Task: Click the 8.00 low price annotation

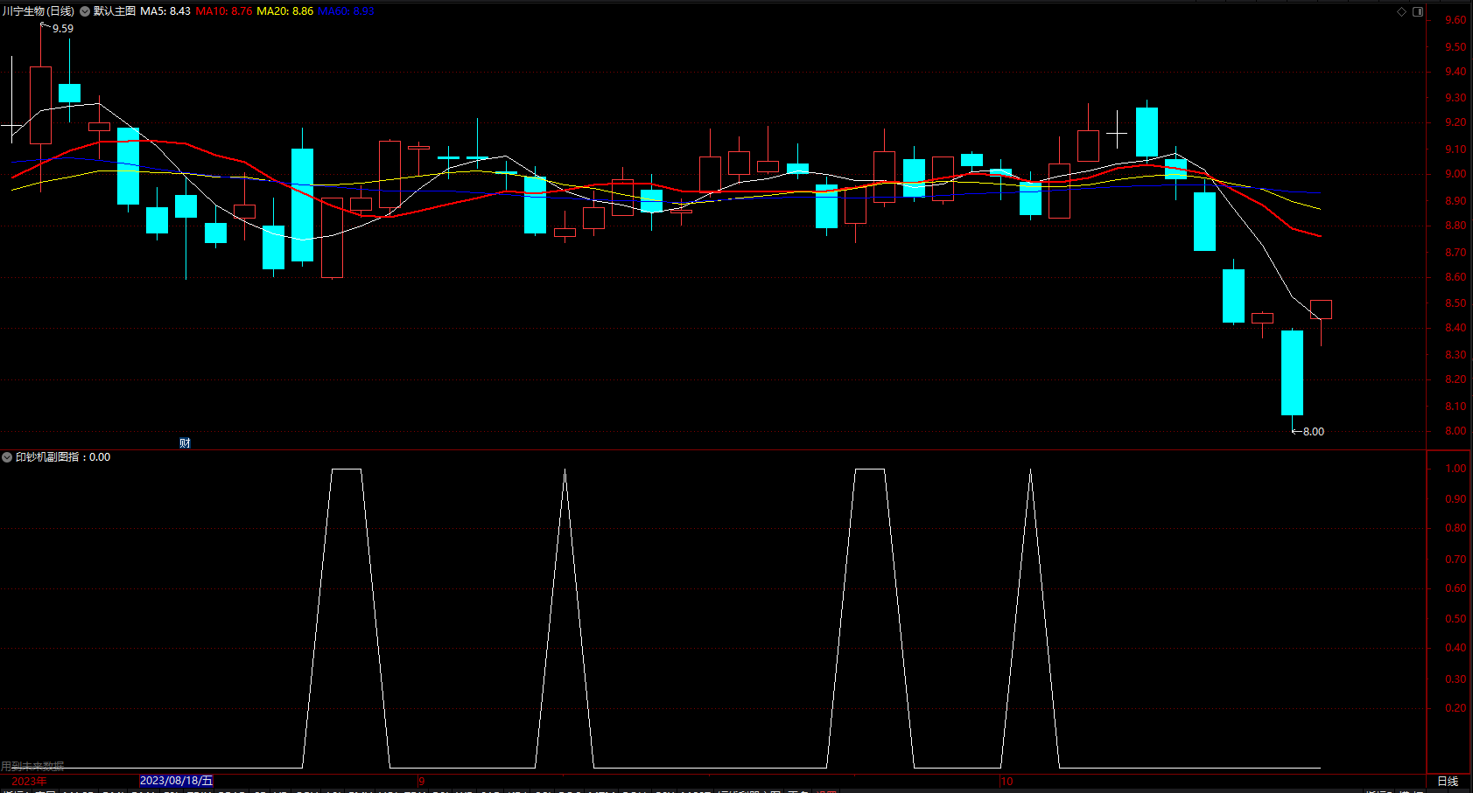Action: click(1314, 432)
